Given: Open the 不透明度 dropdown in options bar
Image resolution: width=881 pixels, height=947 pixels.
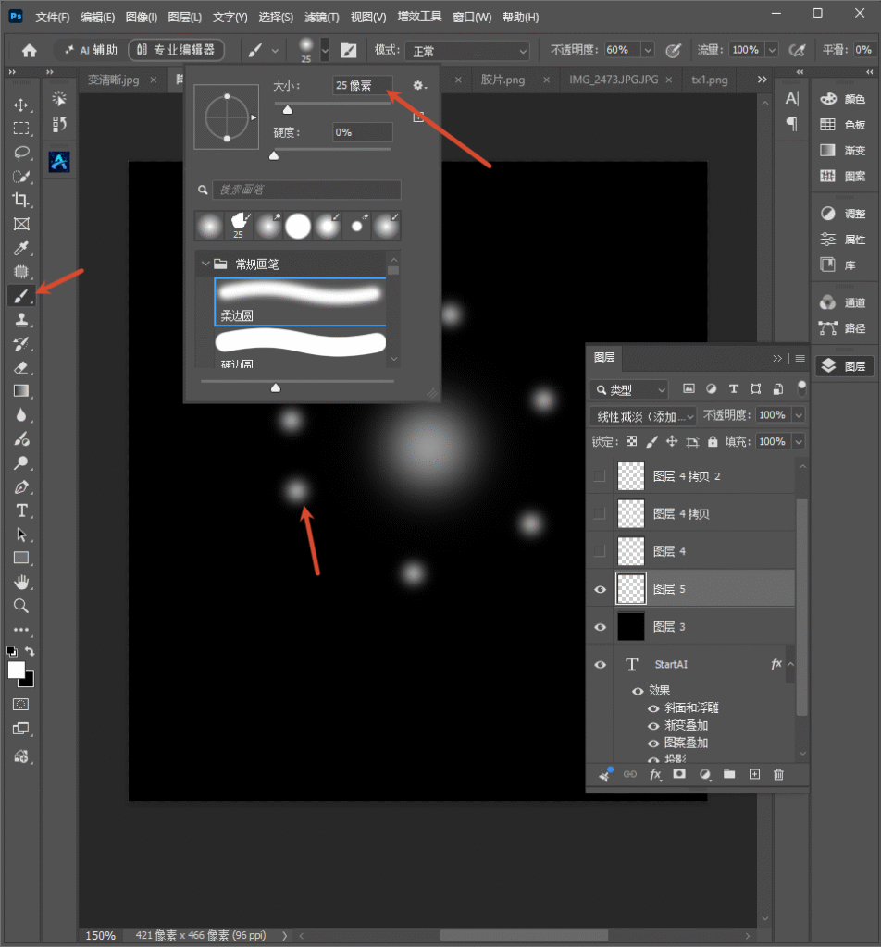Looking at the screenshot, I should [648, 50].
